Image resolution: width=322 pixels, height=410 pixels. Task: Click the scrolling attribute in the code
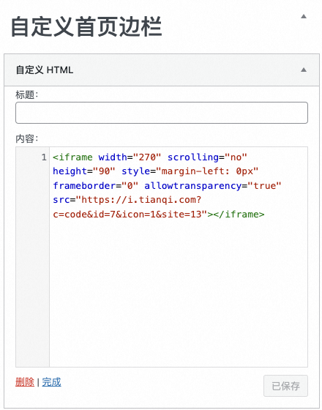(x=193, y=157)
